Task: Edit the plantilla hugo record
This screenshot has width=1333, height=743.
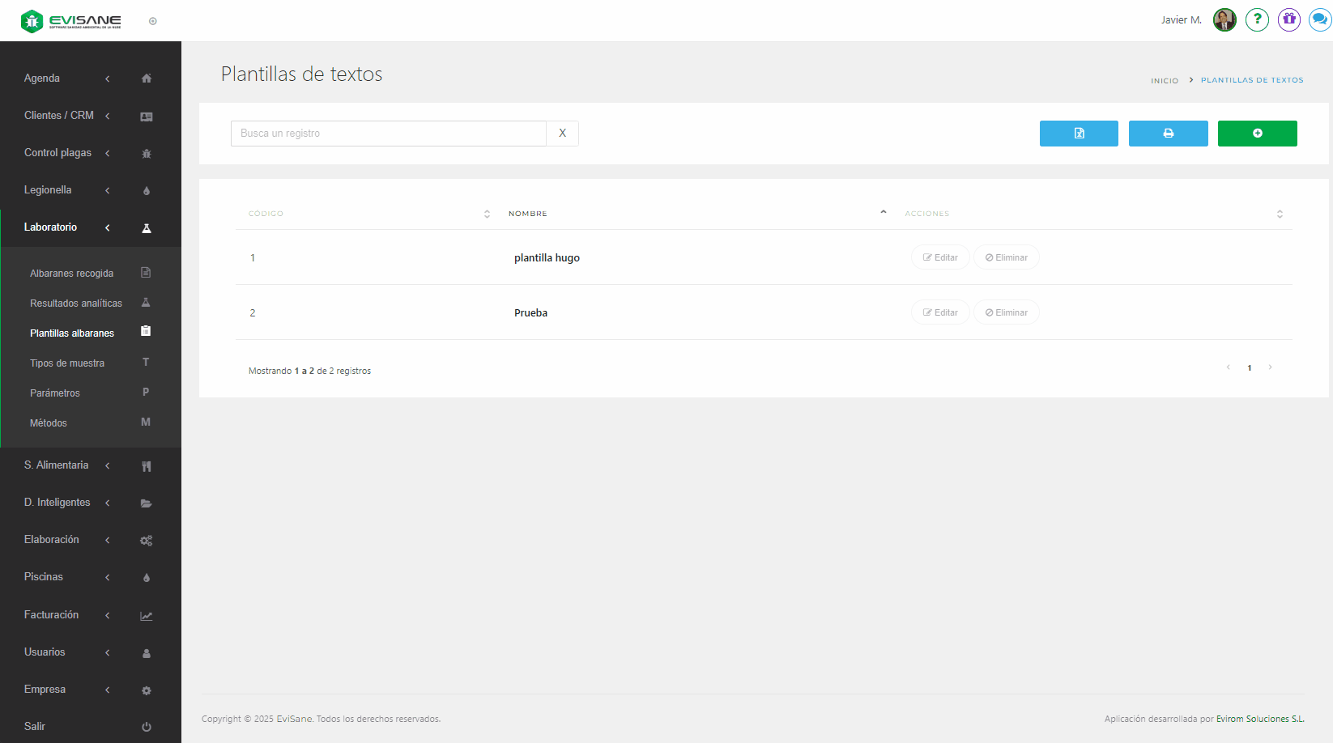Action: [x=940, y=257]
